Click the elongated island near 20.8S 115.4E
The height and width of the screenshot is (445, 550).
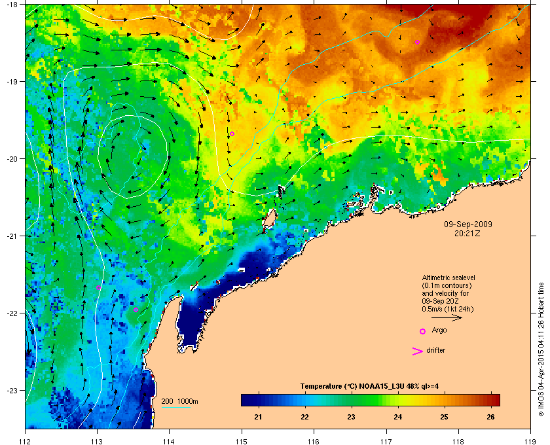[x=269, y=219]
